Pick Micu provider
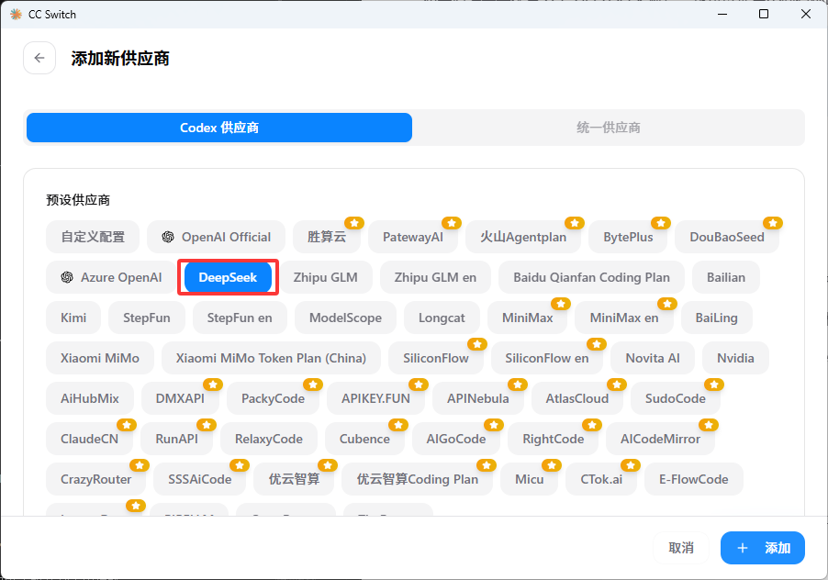Image resolution: width=828 pixels, height=580 pixels. click(x=529, y=479)
